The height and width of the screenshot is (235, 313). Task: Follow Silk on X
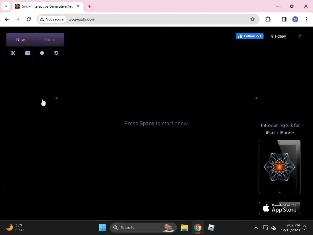(278, 36)
